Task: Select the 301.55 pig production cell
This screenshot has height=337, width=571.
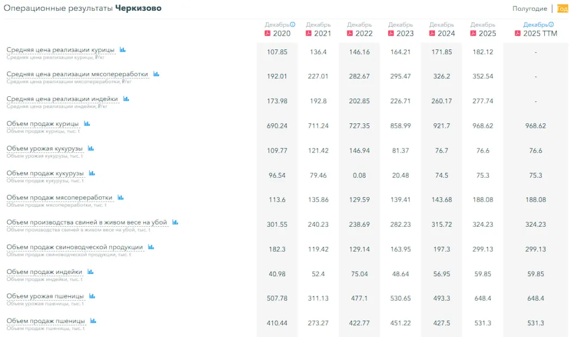Action: [x=277, y=224]
